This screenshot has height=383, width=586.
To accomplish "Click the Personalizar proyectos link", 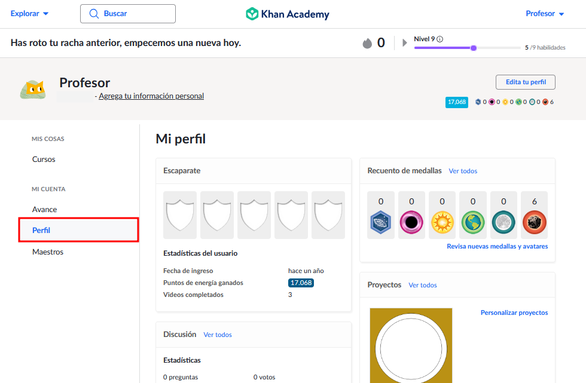I will (x=514, y=313).
